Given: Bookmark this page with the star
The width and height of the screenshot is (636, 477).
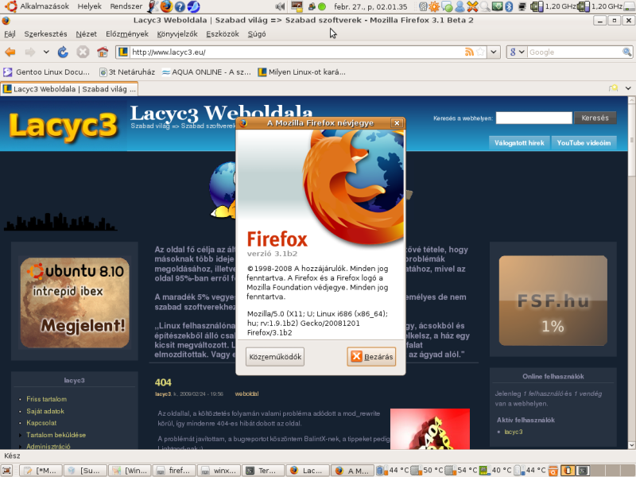Looking at the screenshot, I should coord(481,52).
